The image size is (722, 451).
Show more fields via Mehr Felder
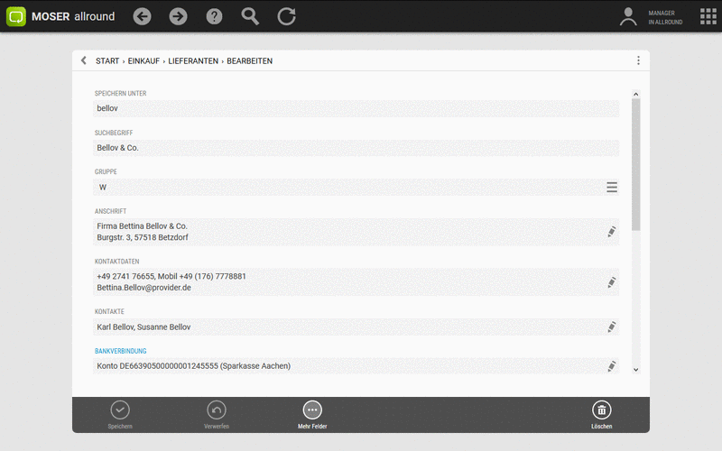[312, 414]
